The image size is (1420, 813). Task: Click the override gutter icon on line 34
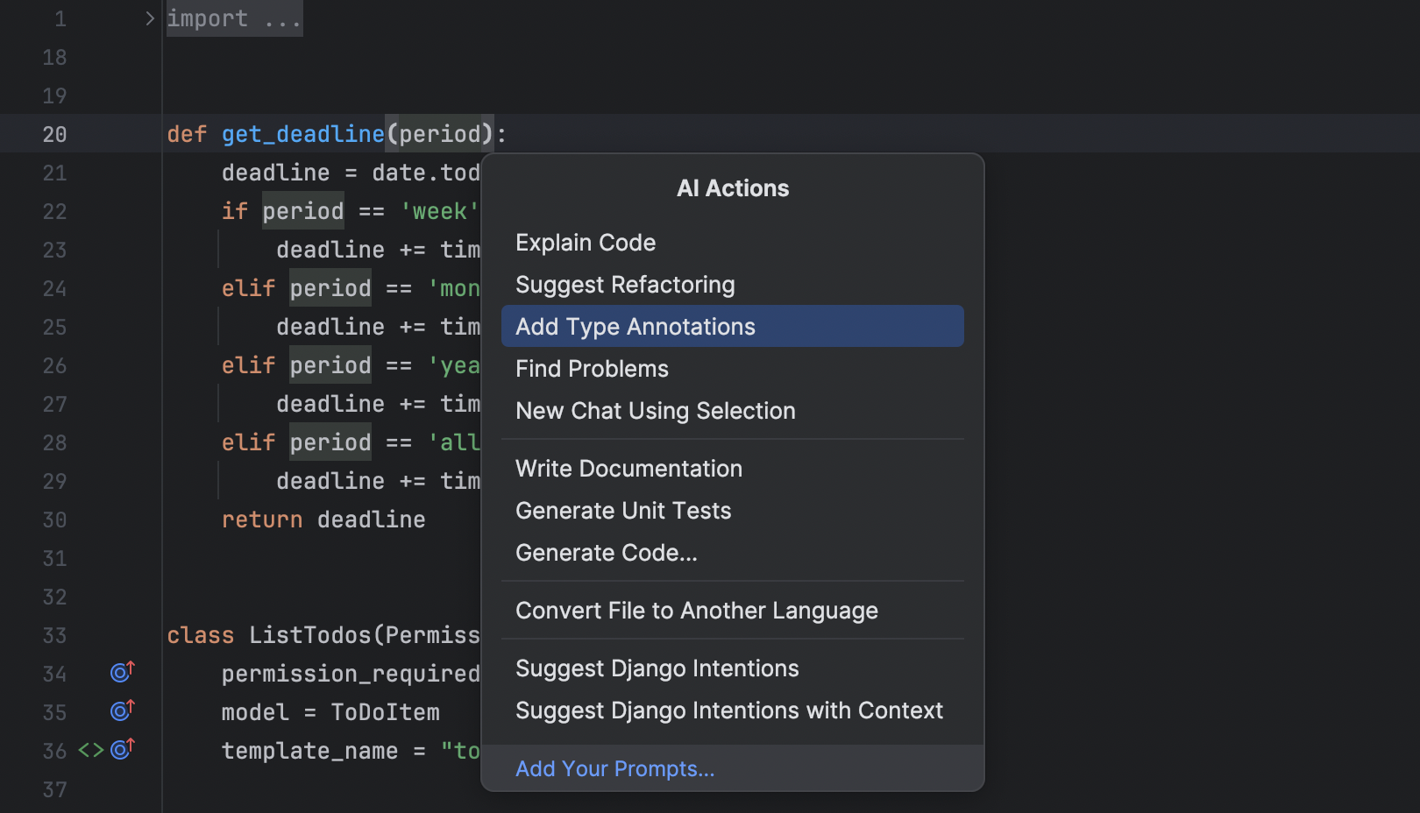(x=122, y=672)
